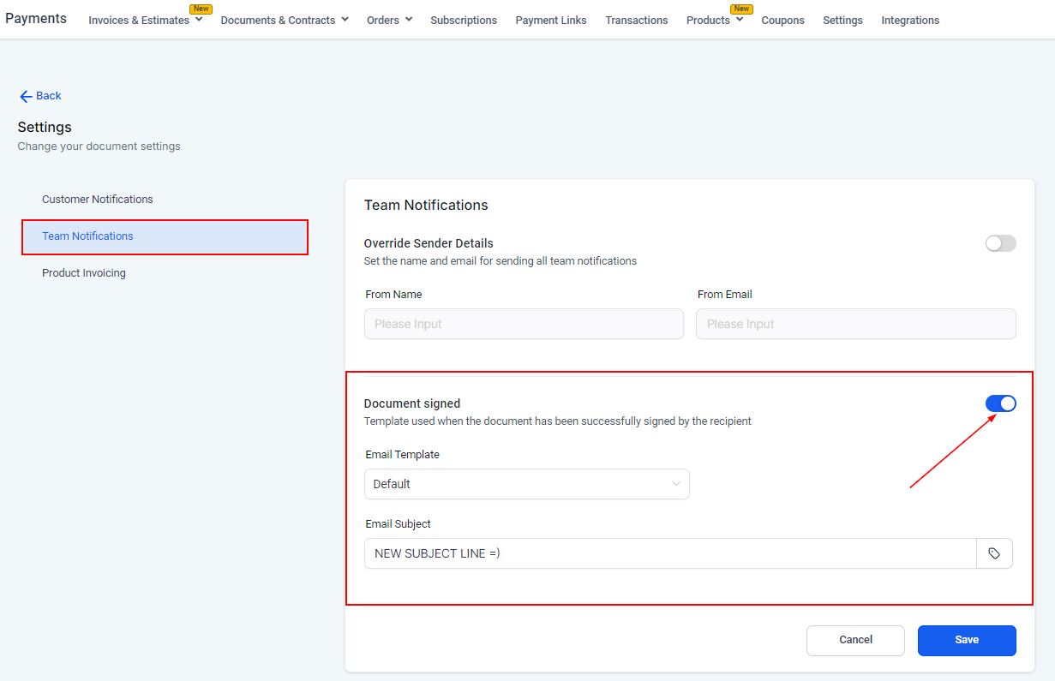
Task: Select Team Notifications in sidebar
Action: click(x=165, y=236)
